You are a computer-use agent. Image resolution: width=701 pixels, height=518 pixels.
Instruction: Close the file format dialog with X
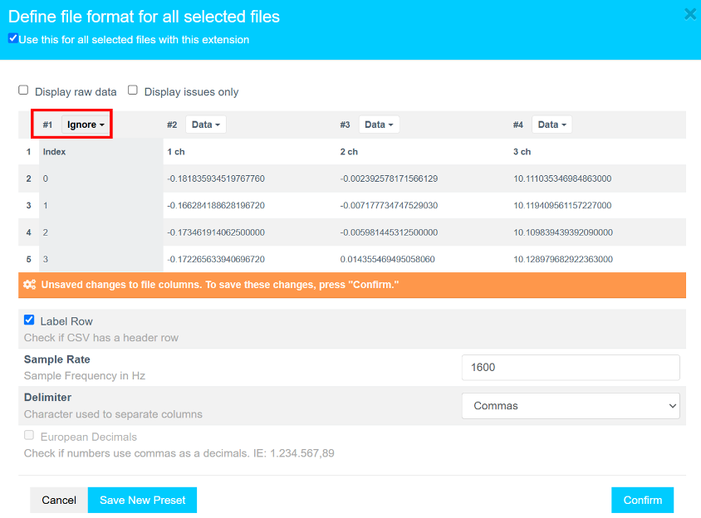[689, 14]
